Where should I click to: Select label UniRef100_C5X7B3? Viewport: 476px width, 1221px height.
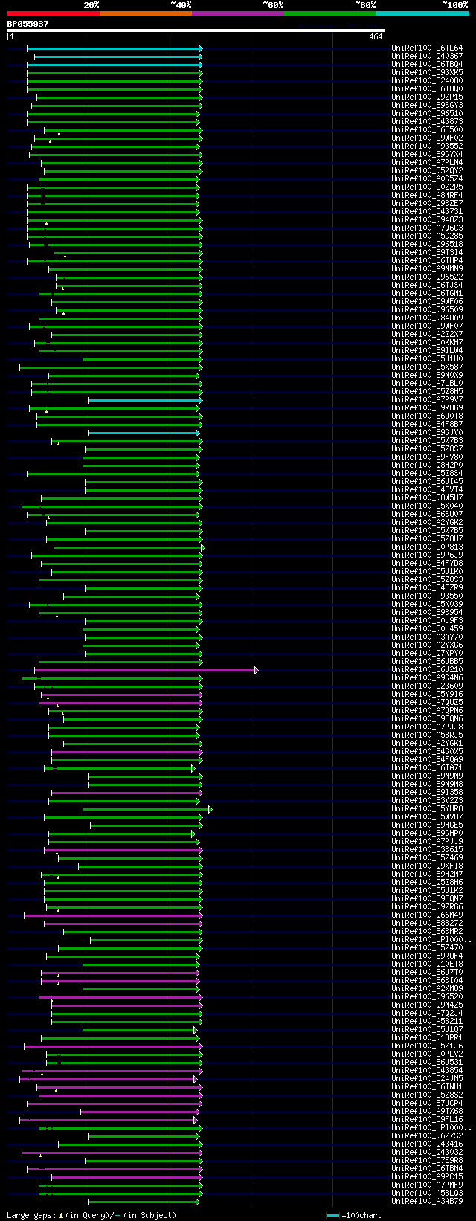427,441
